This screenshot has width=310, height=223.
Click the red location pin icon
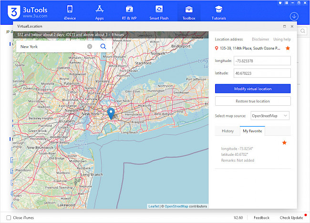[217, 48]
